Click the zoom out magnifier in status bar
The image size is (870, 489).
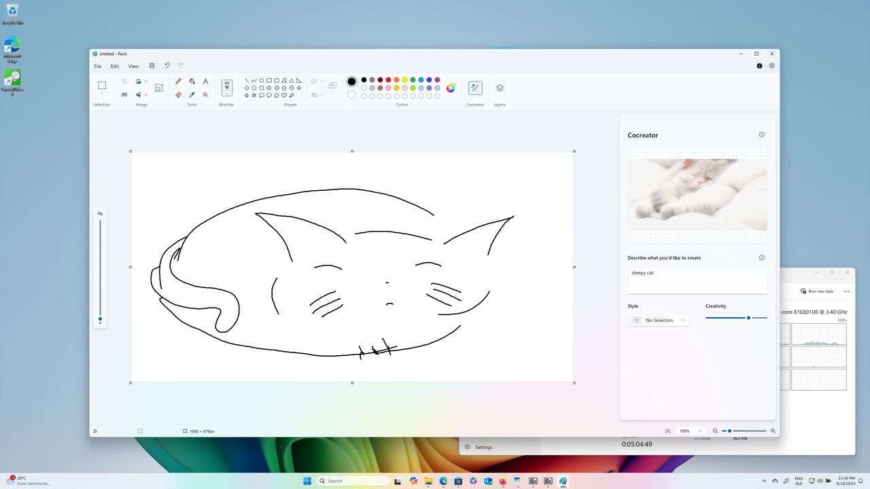coord(715,431)
